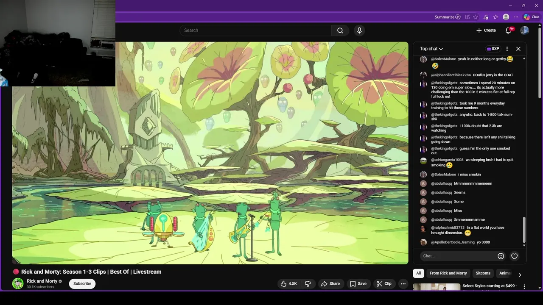Viewport: 543px width, 305px height.
Task: Focus the Chat message input field
Action: (x=459, y=256)
